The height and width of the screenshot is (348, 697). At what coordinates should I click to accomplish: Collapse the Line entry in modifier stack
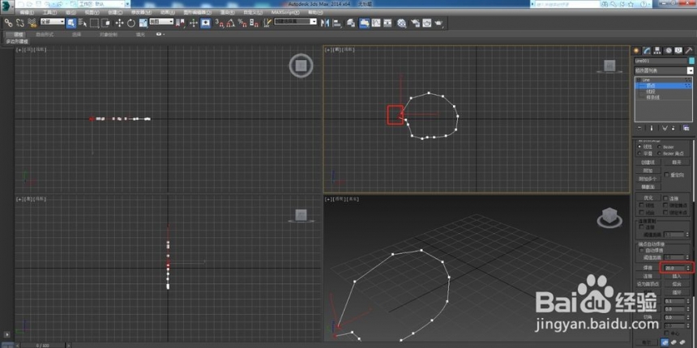point(638,80)
